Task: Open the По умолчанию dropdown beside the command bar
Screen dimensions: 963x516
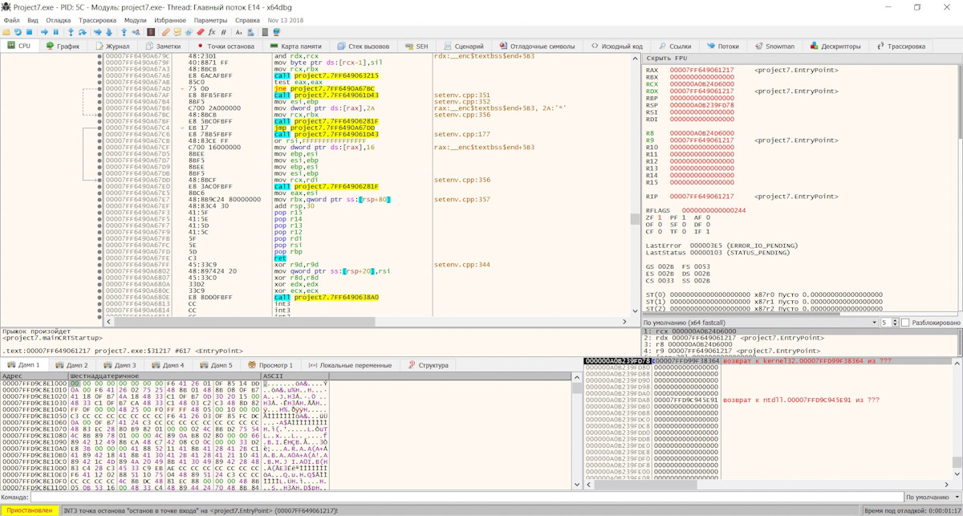Action: (932, 498)
